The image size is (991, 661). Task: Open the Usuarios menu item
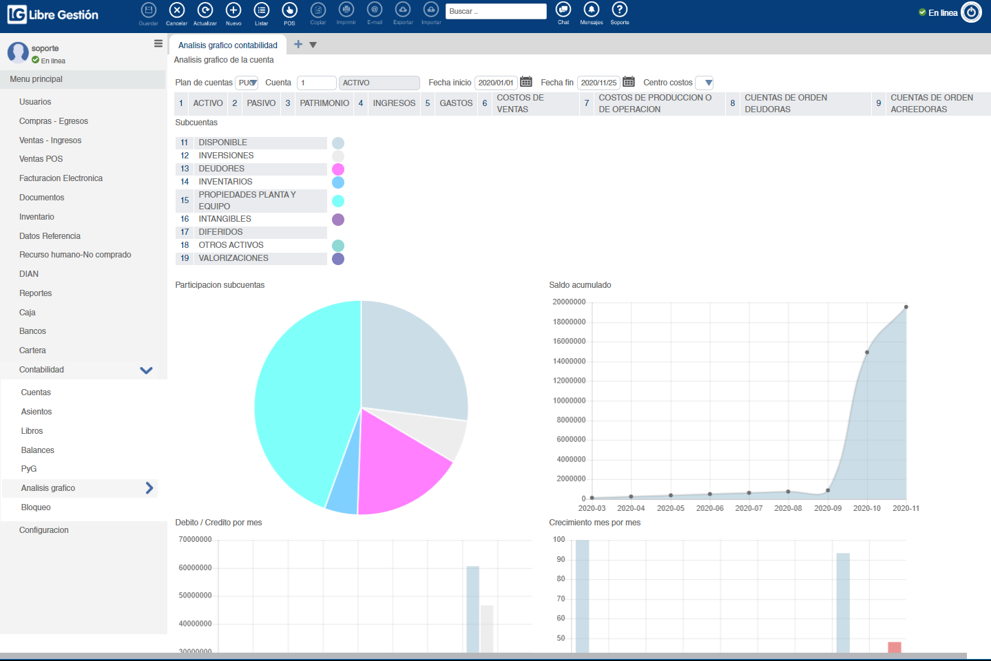tap(35, 102)
